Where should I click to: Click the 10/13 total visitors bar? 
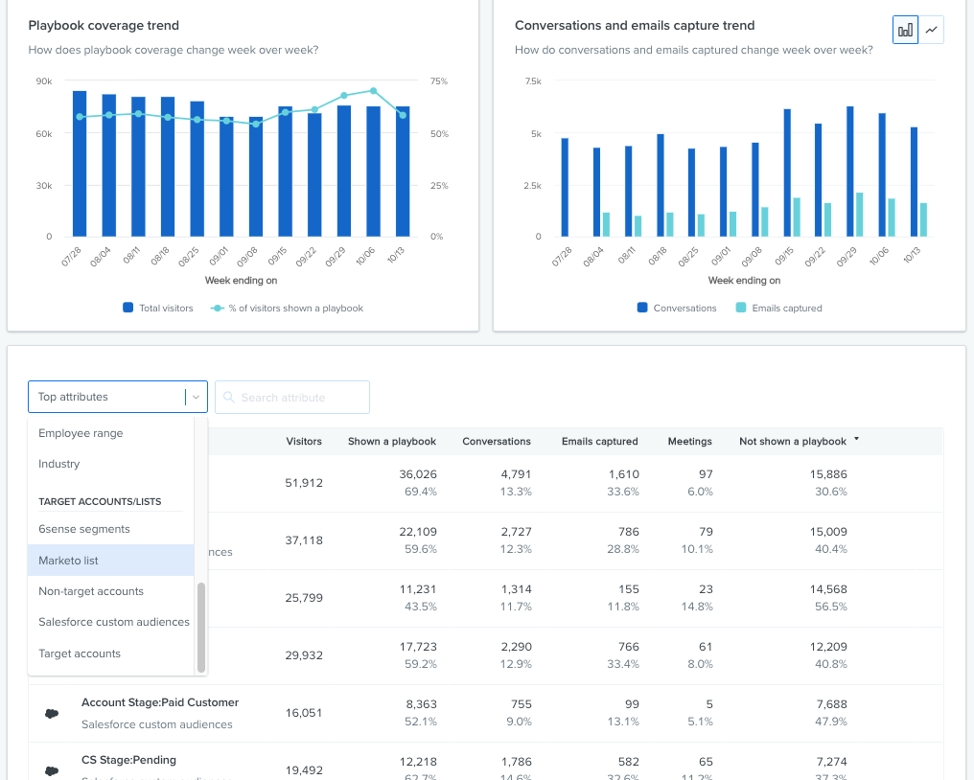click(x=403, y=172)
